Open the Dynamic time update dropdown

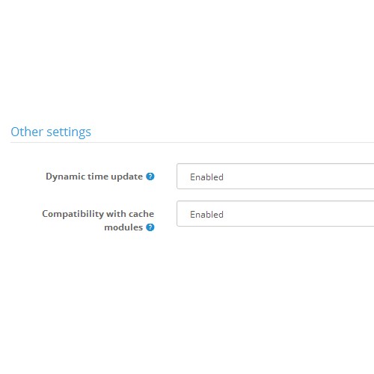275,177
